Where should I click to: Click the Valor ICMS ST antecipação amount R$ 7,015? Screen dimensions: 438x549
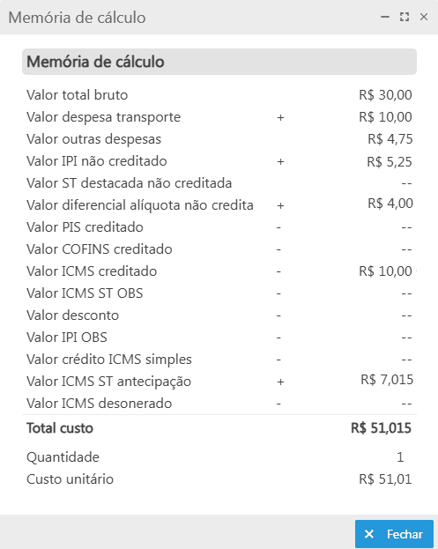pos(387,380)
